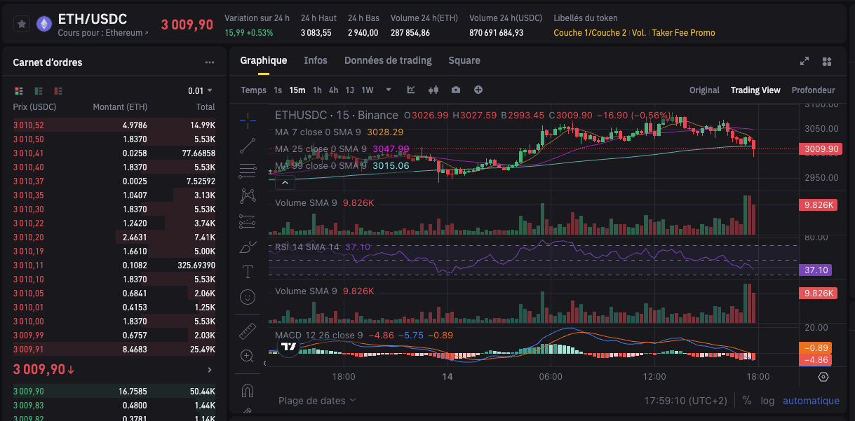Click the MA 7 close indicator legend
The height and width of the screenshot is (421, 855).
(x=339, y=132)
